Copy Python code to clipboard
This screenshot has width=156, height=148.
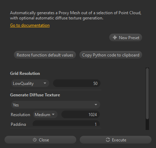click(111, 55)
